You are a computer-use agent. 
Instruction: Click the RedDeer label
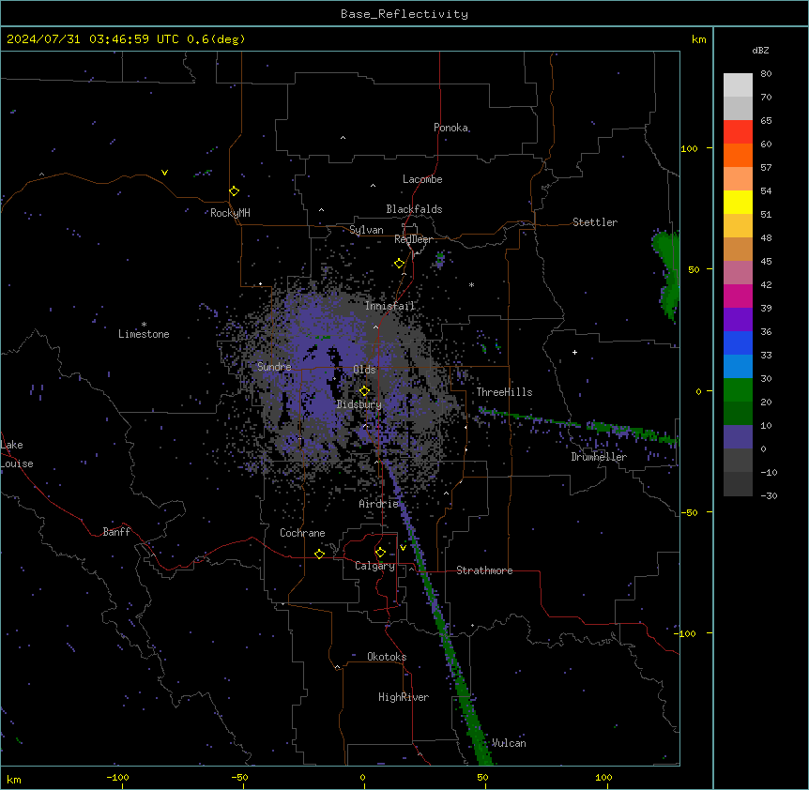413,239
